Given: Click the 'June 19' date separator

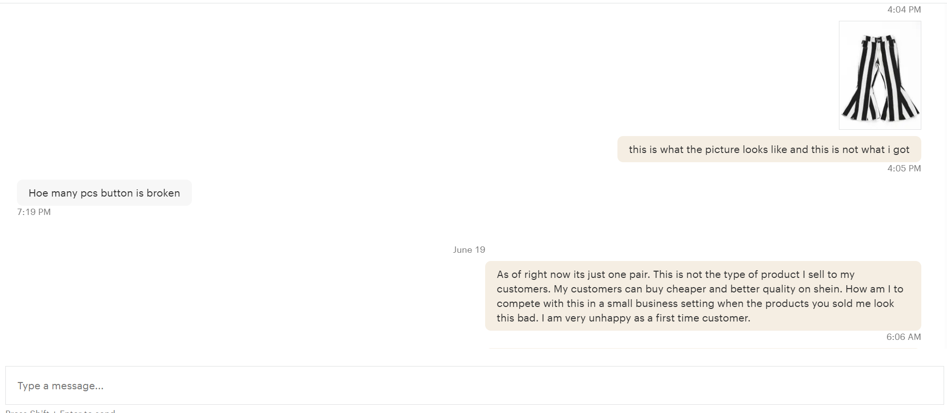Looking at the screenshot, I should 469,250.
